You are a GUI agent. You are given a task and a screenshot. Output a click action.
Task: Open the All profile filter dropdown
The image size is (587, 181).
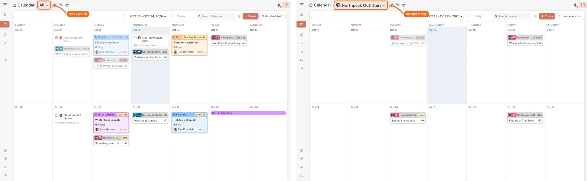pos(44,5)
